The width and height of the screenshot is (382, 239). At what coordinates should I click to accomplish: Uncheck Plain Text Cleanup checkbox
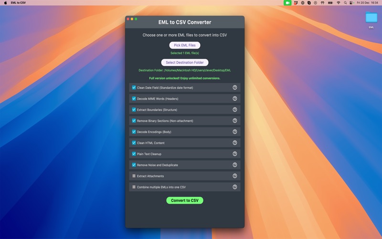click(134, 154)
